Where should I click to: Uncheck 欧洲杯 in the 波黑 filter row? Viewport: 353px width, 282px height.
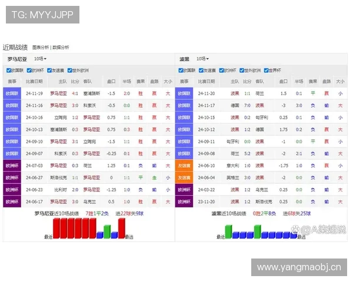point(221,70)
